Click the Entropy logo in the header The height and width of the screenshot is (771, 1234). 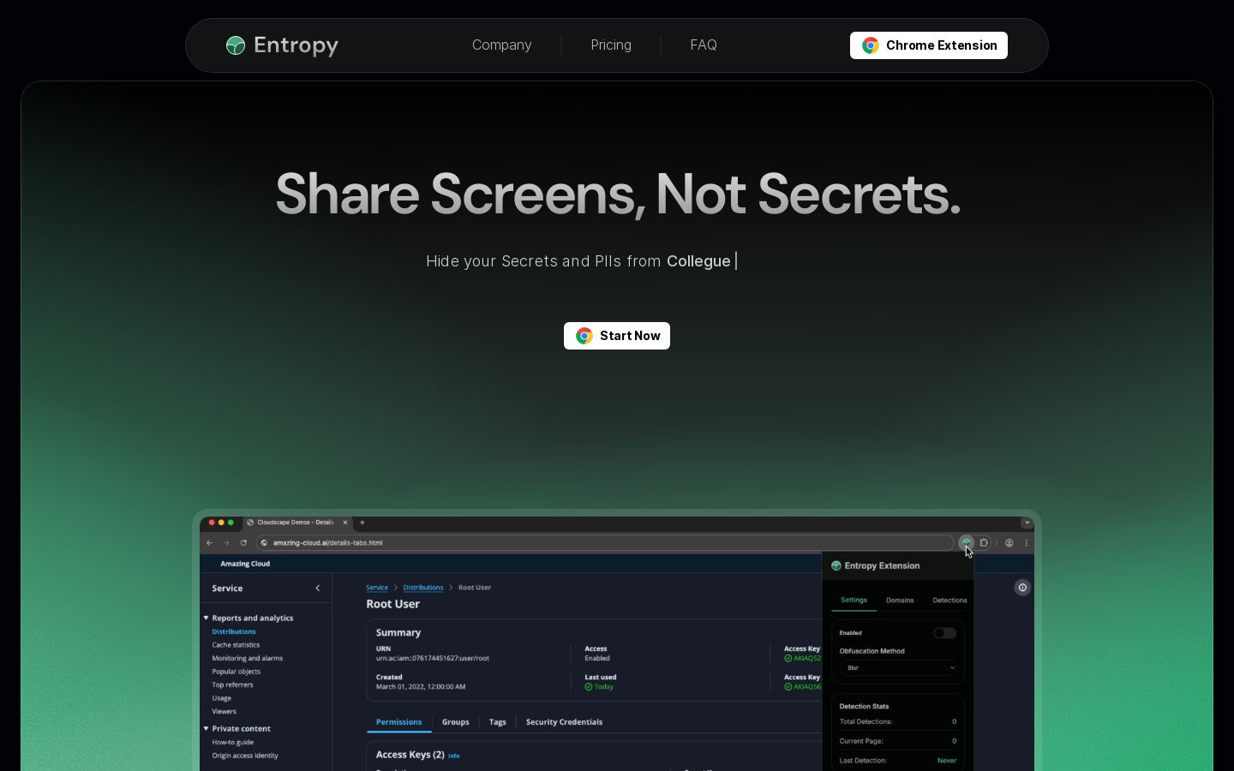coord(282,45)
